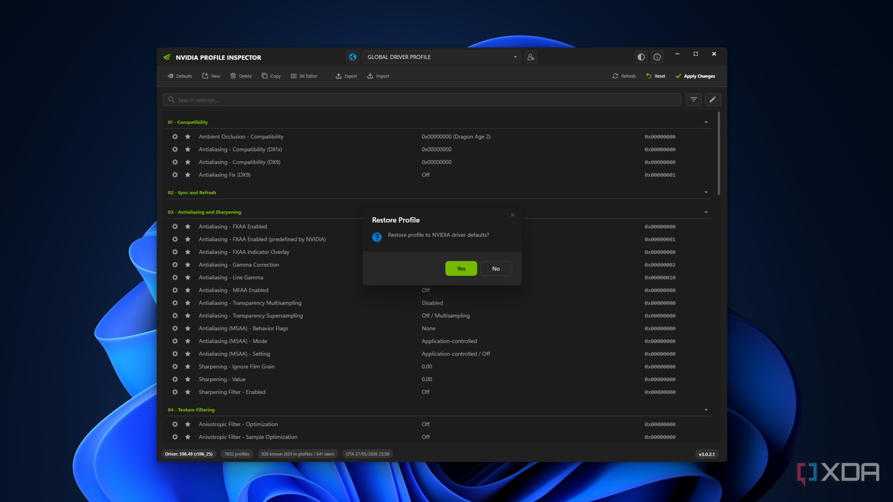Screen dimensions: 893x502
Task: Toggle favorite star for Ambient Occlusion - Compatibility
Action: click(188, 136)
